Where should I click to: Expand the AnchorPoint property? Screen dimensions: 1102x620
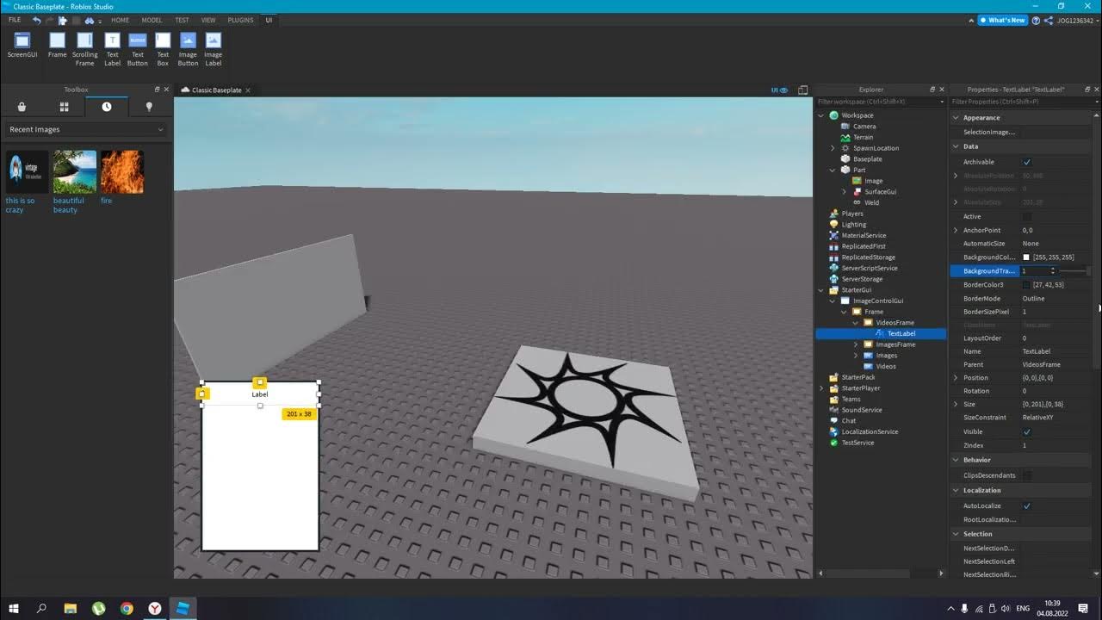click(x=956, y=230)
